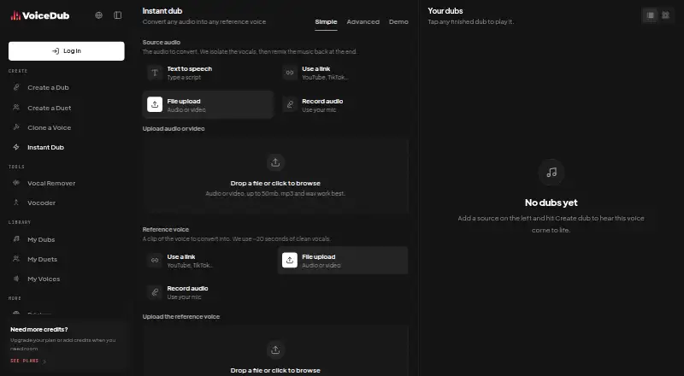Choose Record audio for reference voice
This screenshot has height=376, width=684.
coord(208,292)
